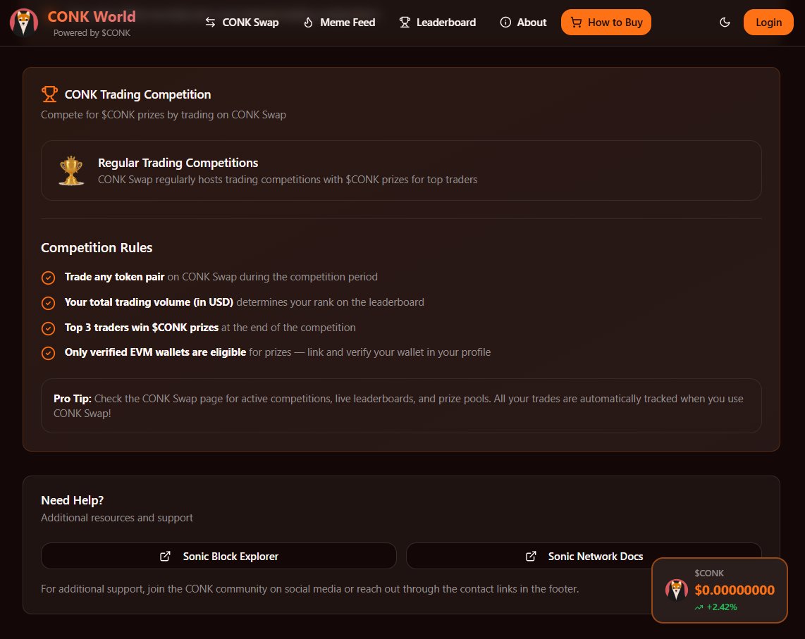This screenshot has width=805, height=639.
Task: Click the Need Help? heading
Action: [73, 500]
